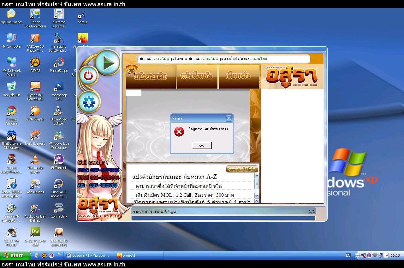This screenshot has width=404, height=268.
Task: Click OK in the Error dialog
Action: [201, 145]
